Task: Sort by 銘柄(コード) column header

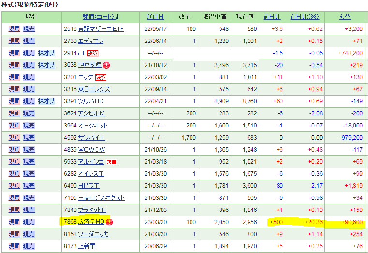Action: pyautogui.click(x=99, y=17)
